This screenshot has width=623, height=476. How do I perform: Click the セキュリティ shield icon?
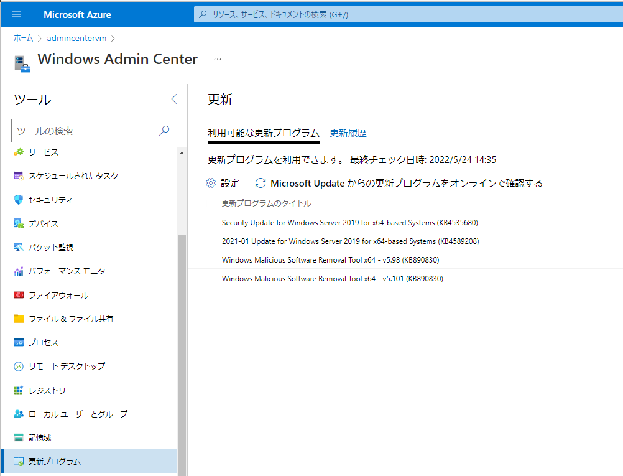point(18,200)
